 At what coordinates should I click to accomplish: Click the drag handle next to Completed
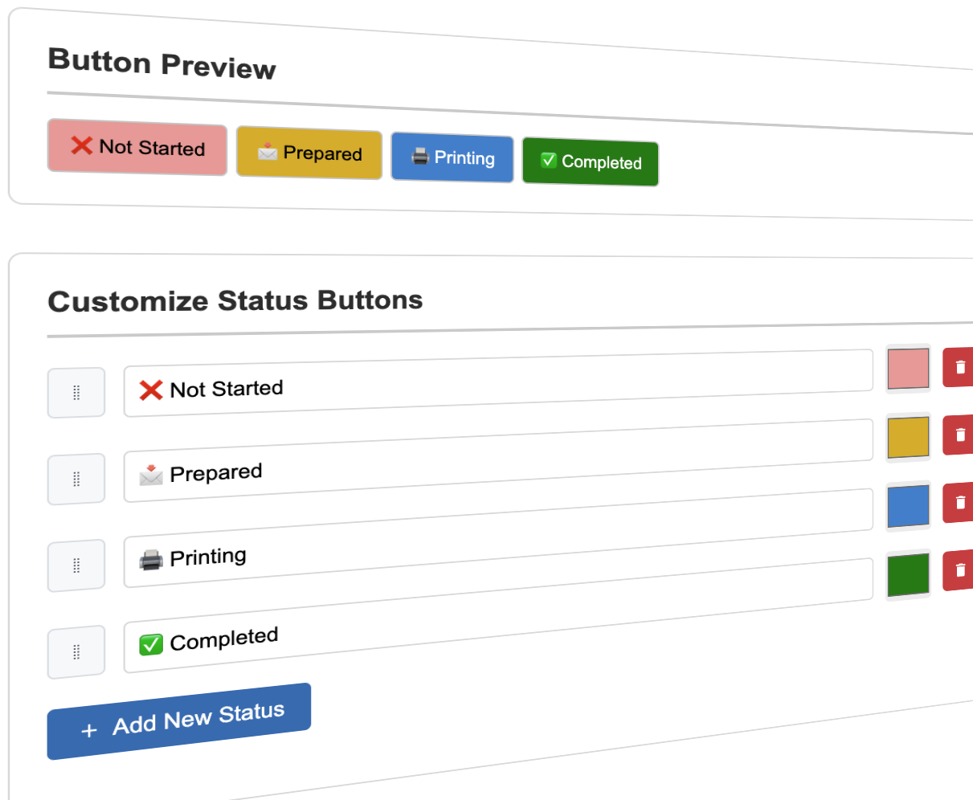point(76,651)
